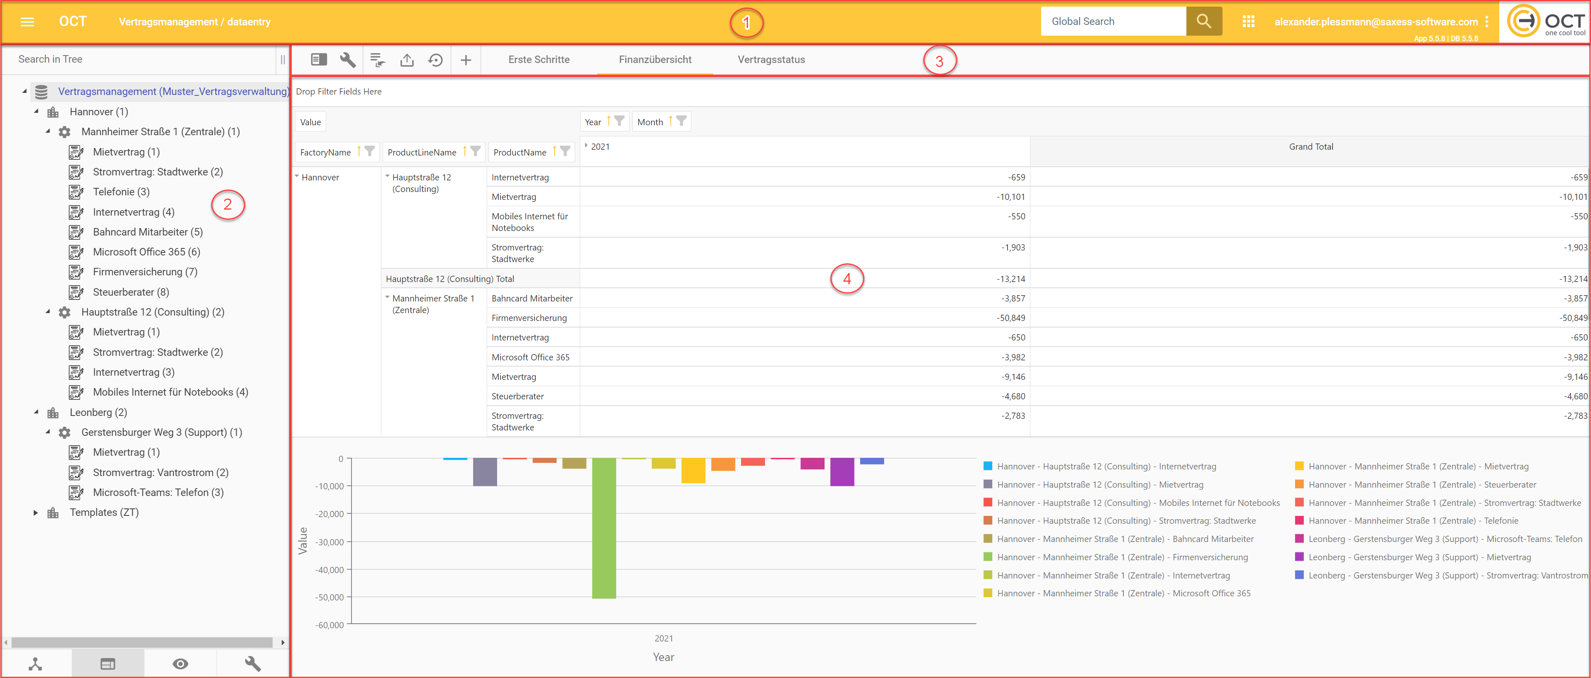
Task: Toggle filter on Year field
Action: [620, 122]
